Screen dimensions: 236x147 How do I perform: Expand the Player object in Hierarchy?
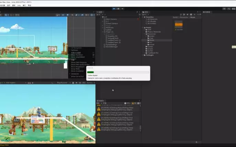103,32
